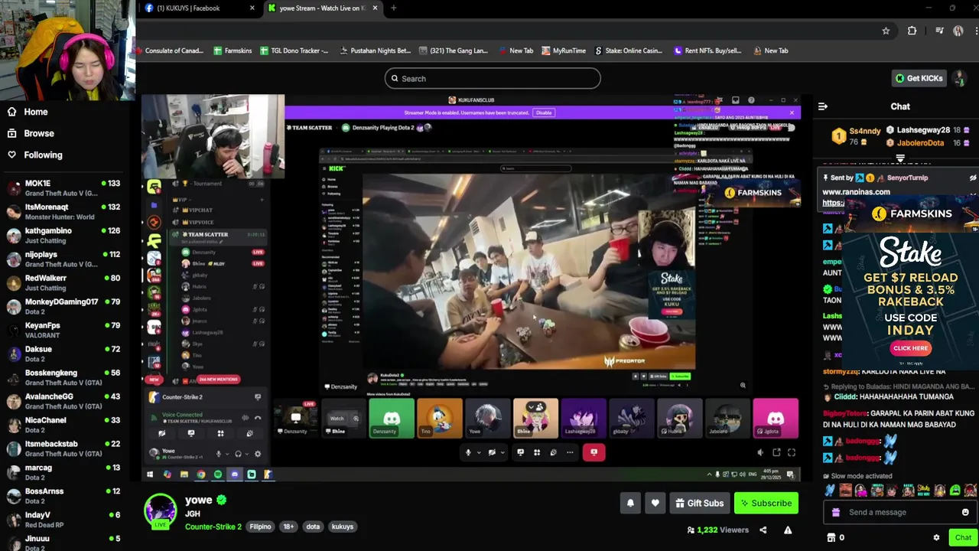979x551 pixels.
Task: Click Get KICKs button
Action: click(x=919, y=78)
